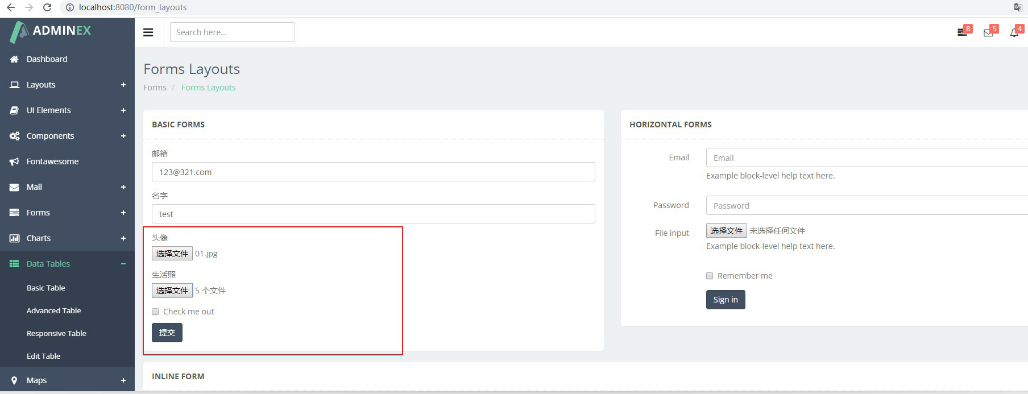
Task: Click the browser forward arrow
Action: click(29, 7)
